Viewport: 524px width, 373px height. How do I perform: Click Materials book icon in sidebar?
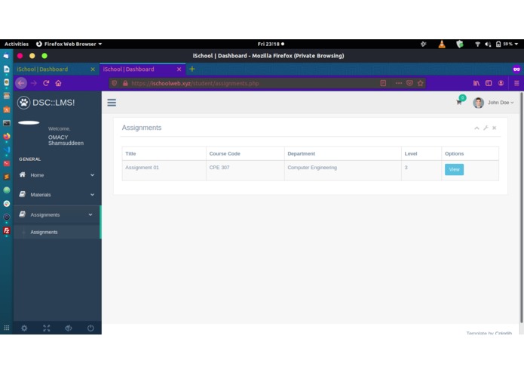click(23, 194)
